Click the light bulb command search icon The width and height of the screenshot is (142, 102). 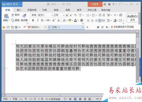(x=112, y=27)
